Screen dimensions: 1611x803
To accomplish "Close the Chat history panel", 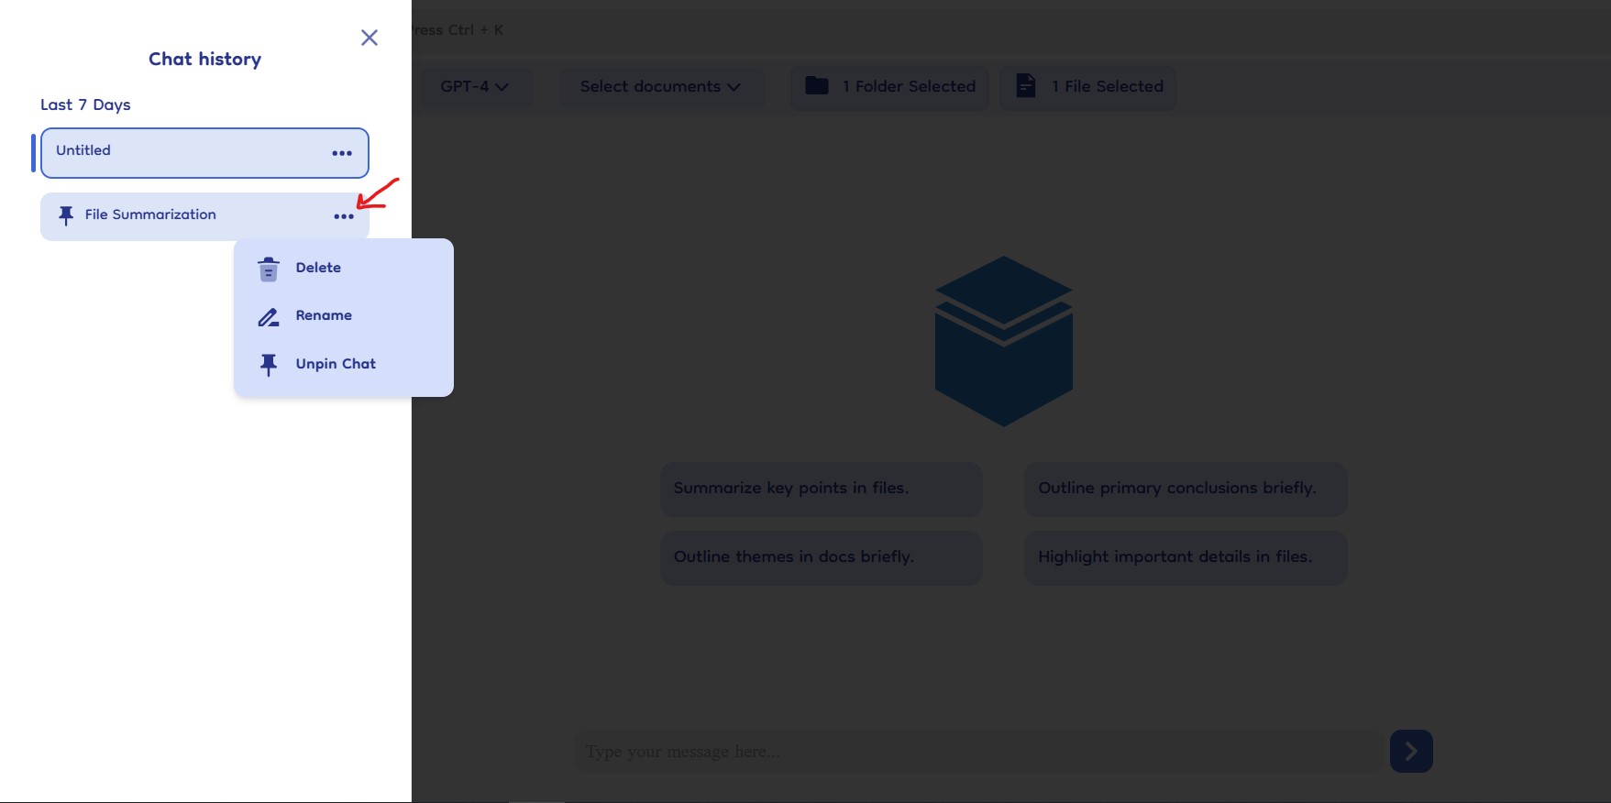I will 370,38.
